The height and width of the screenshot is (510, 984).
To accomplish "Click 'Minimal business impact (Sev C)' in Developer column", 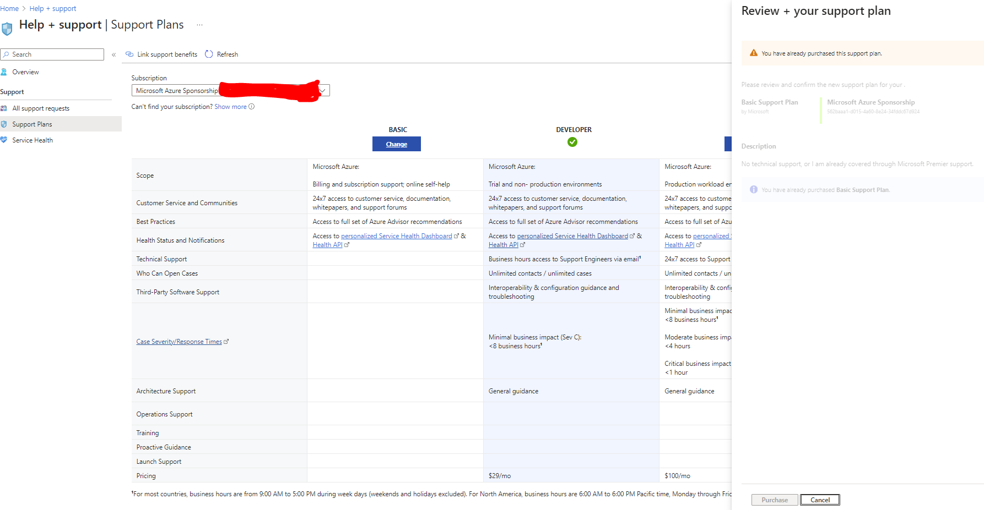I will [x=535, y=337].
